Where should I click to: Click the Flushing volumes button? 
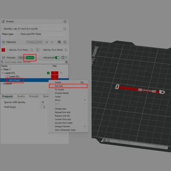pyautogui.click(x=35, y=42)
